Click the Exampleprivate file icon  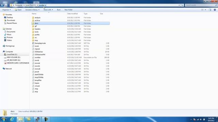(33, 43)
